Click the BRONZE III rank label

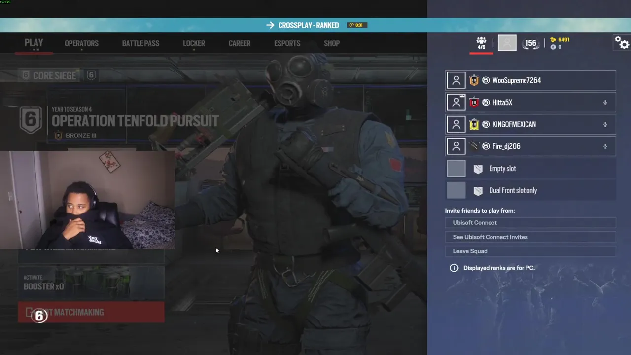(81, 136)
